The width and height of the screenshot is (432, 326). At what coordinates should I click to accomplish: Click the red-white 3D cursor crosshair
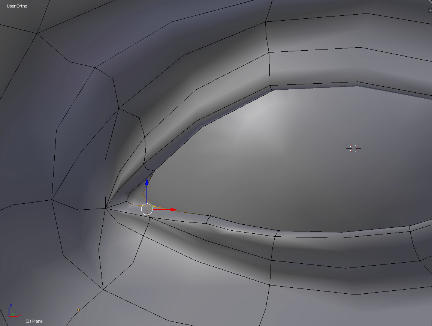[x=354, y=148]
